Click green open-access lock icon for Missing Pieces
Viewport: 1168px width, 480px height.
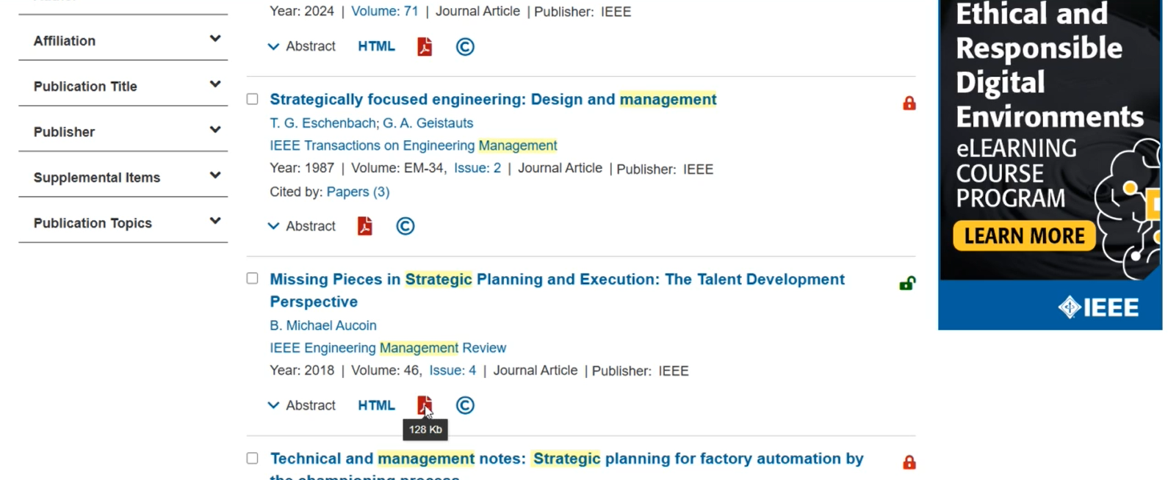point(907,283)
